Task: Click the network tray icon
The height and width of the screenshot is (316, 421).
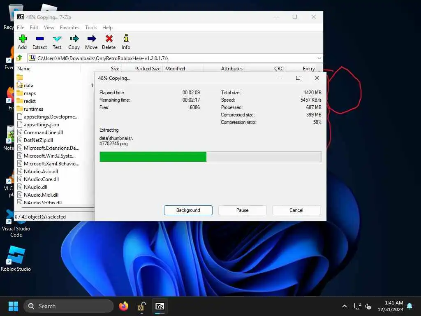Action: coord(357,306)
